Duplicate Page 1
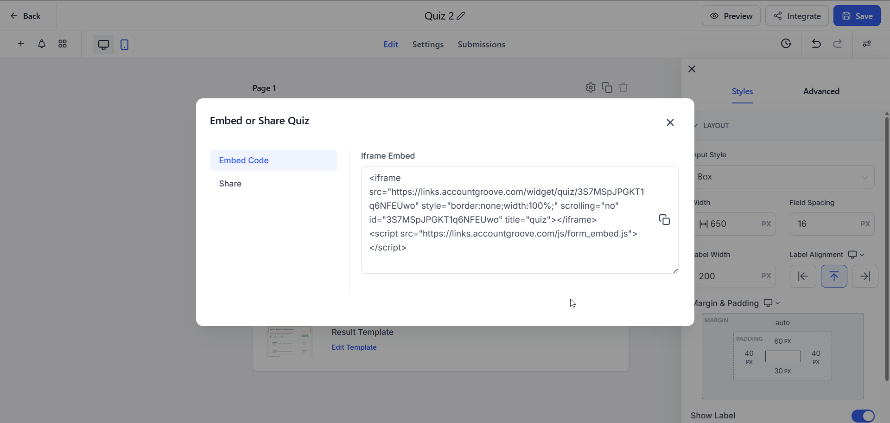Screen dimensions: 890x423 click(x=607, y=87)
